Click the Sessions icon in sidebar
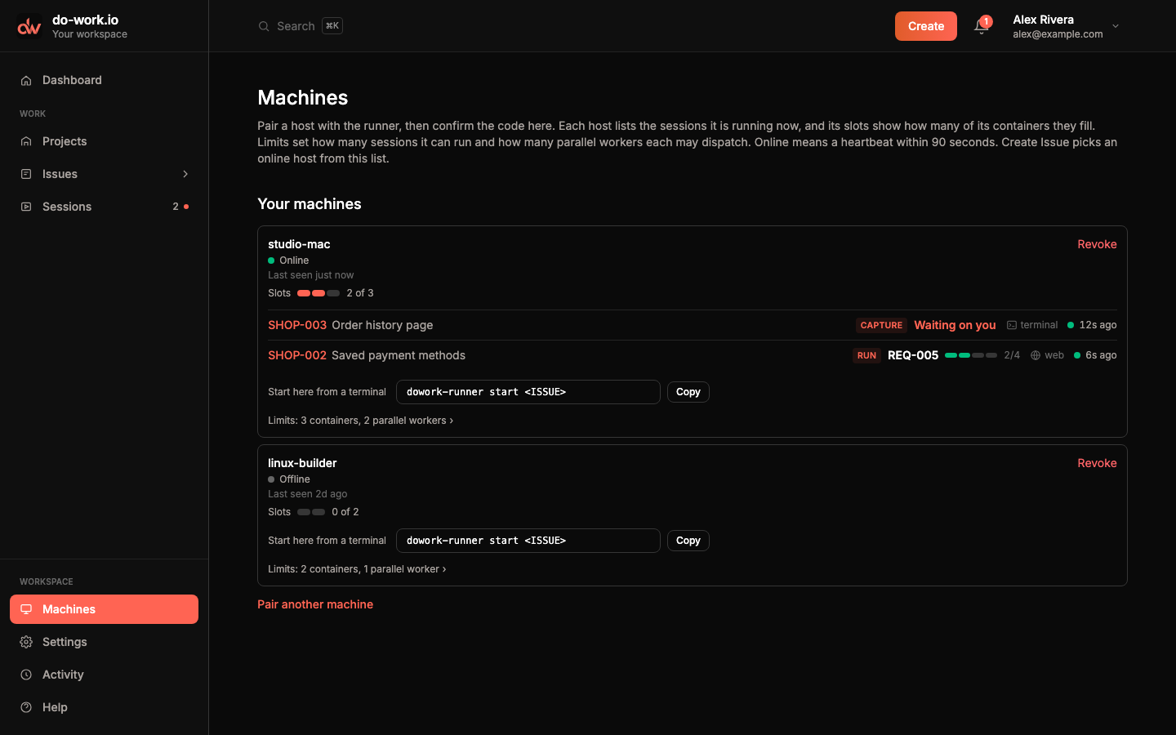Image resolution: width=1176 pixels, height=735 pixels. click(x=26, y=207)
